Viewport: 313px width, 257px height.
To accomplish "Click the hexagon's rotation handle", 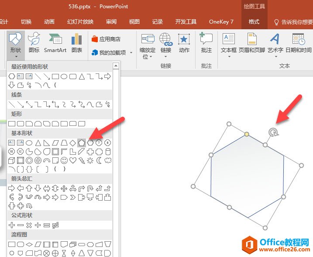I will click(273, 132).
